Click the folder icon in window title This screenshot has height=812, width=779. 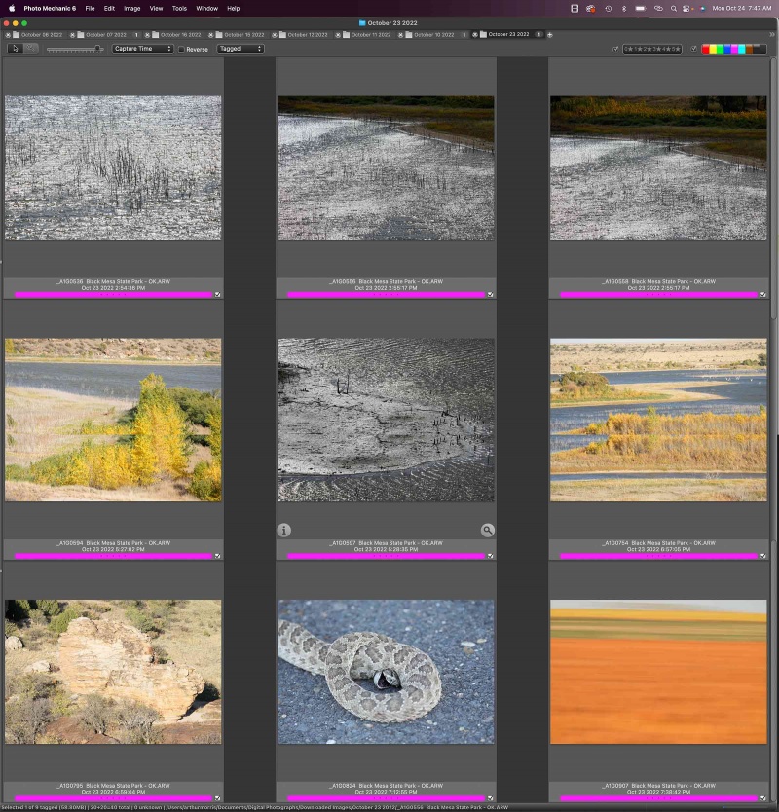[x=362, y=23]
